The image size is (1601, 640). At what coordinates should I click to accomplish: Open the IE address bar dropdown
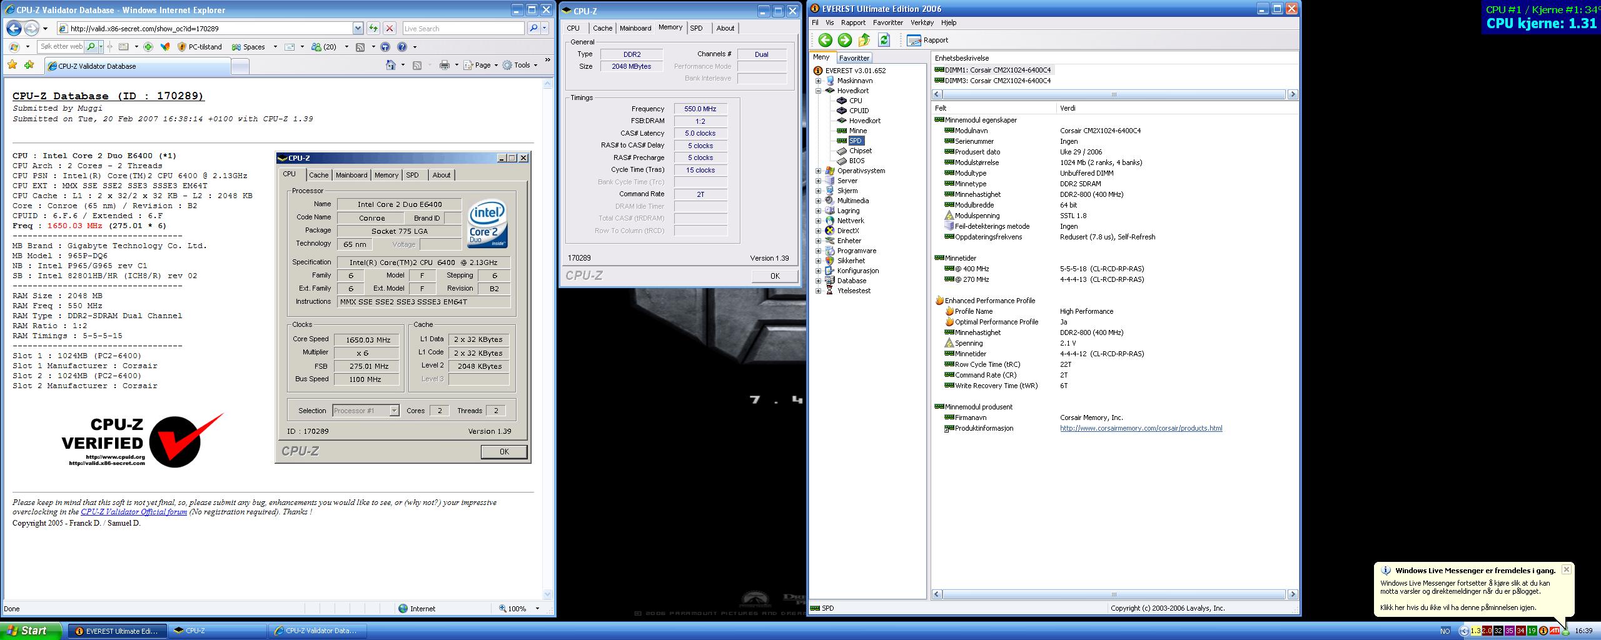[358, 28]
